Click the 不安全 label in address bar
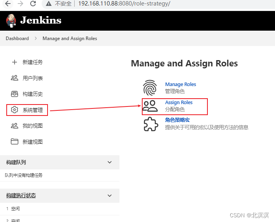The height and width of the screenshot is (222, 275). (x=63, y=4)
